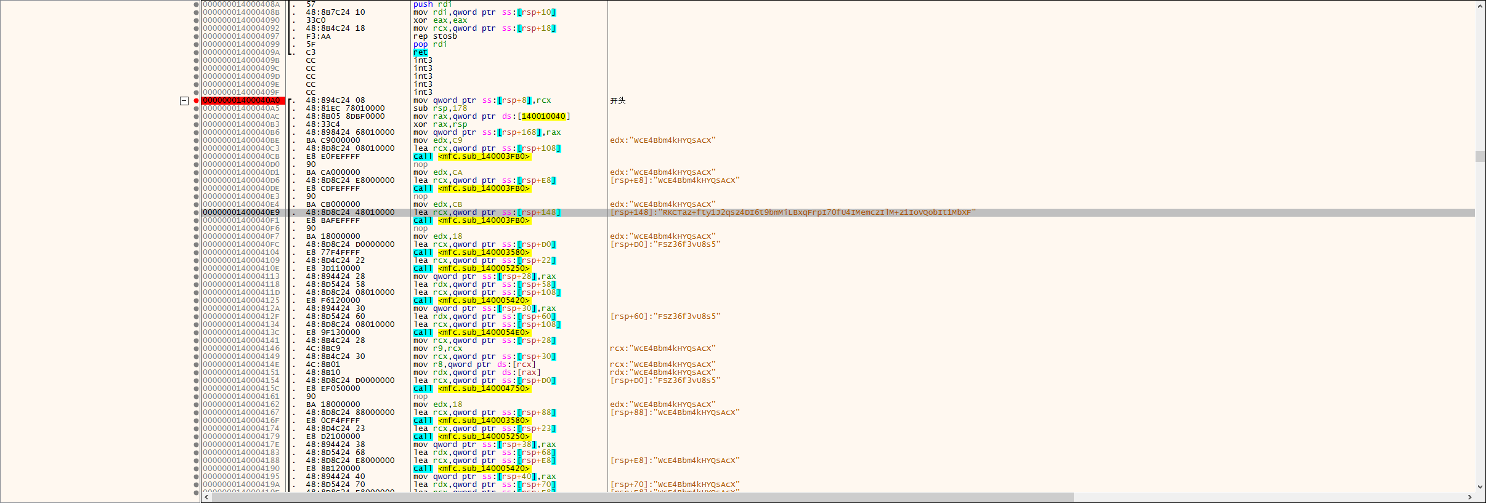This screenshot has width=1486, height=503.
Task: Grab the vertical scrollbar thumb
Action: coord(1480,156)
